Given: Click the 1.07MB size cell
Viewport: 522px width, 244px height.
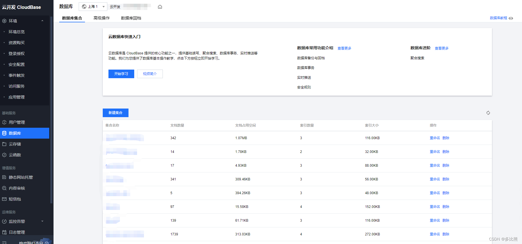Looking at the screenshot, I should [x=241, y=138].
